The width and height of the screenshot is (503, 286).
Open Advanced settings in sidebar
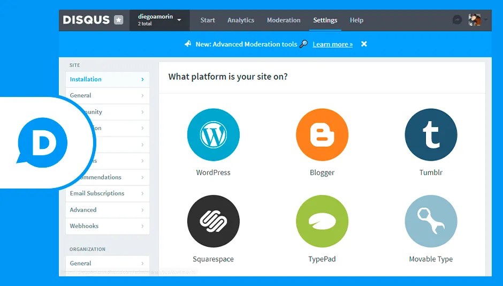tap(108, 210)
